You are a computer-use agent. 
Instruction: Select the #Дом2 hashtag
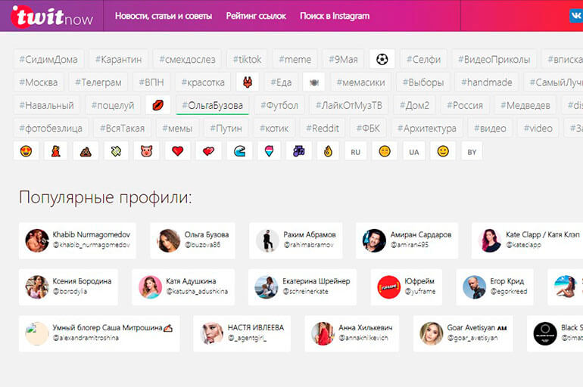414,105
